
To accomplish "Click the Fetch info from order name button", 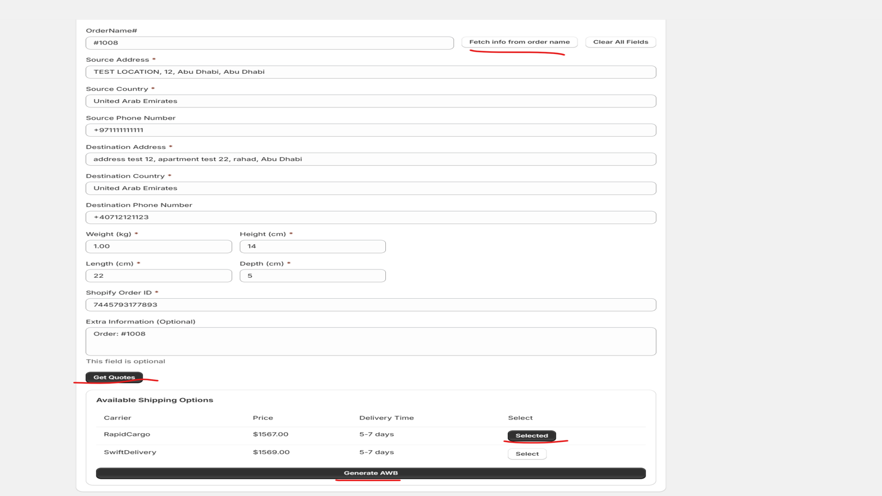I will pyautogui.click(x=519, y=42).
